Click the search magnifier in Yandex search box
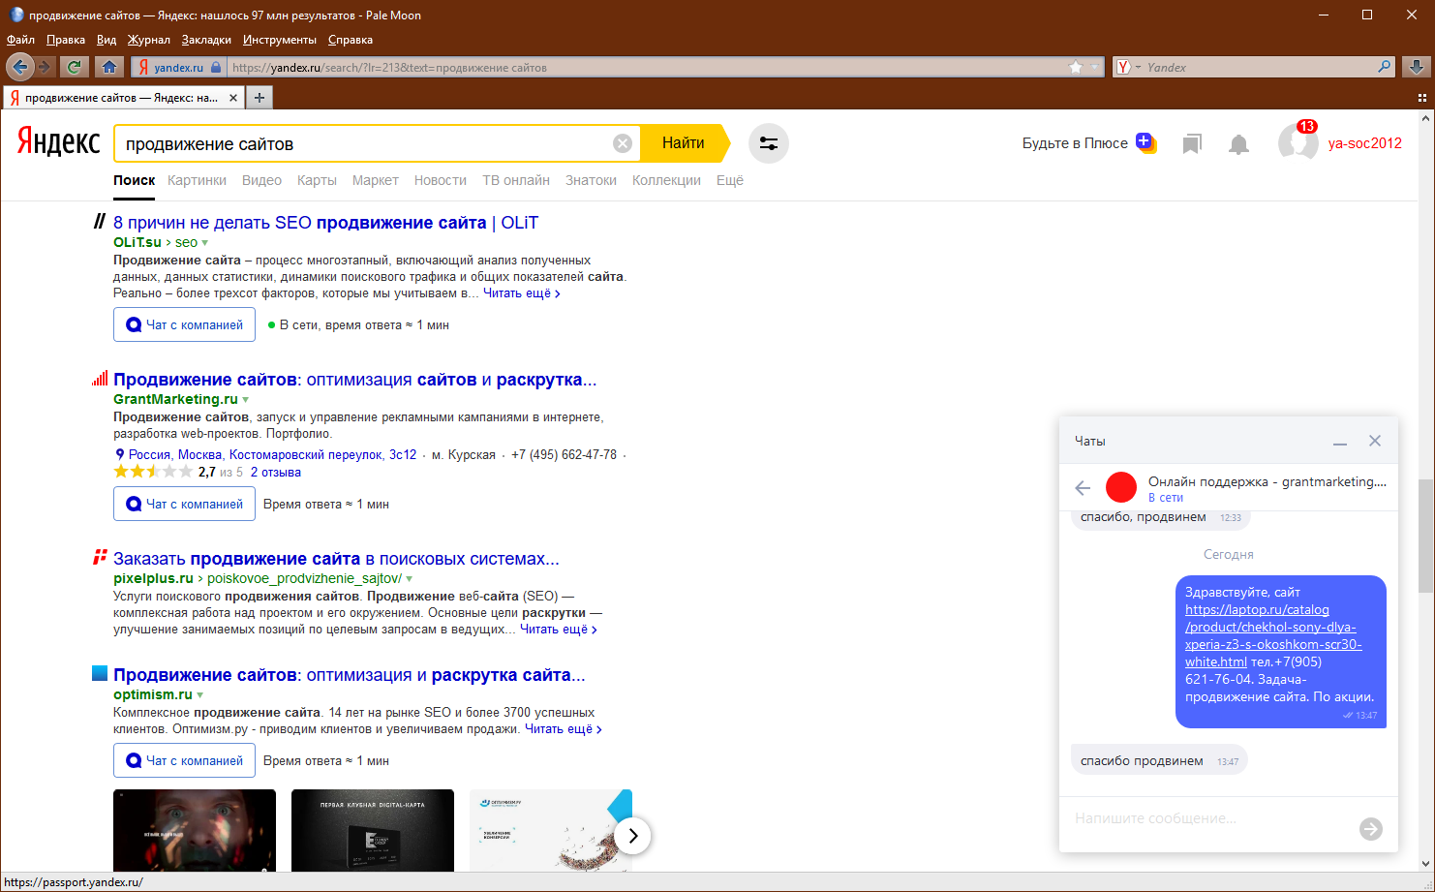The image size is (1435, 892). point(1385,67)
